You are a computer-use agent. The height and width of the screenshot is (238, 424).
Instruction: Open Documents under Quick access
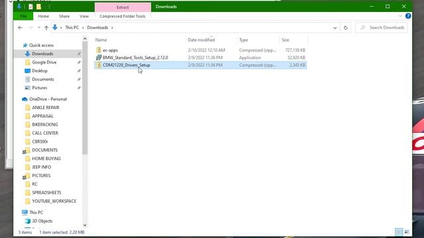[43, 79]
